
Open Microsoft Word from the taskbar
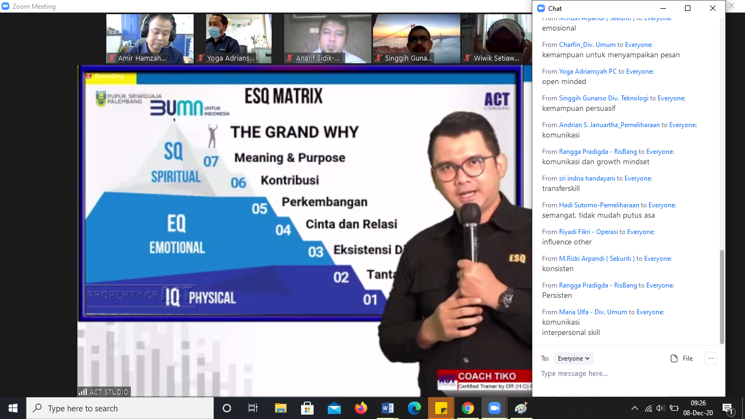(388, 408)
